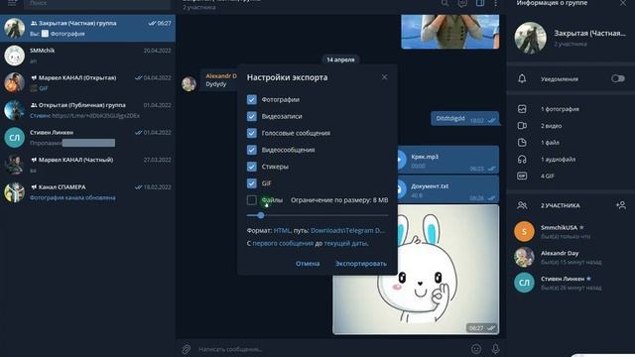Click the add member icon

point(621,205)
